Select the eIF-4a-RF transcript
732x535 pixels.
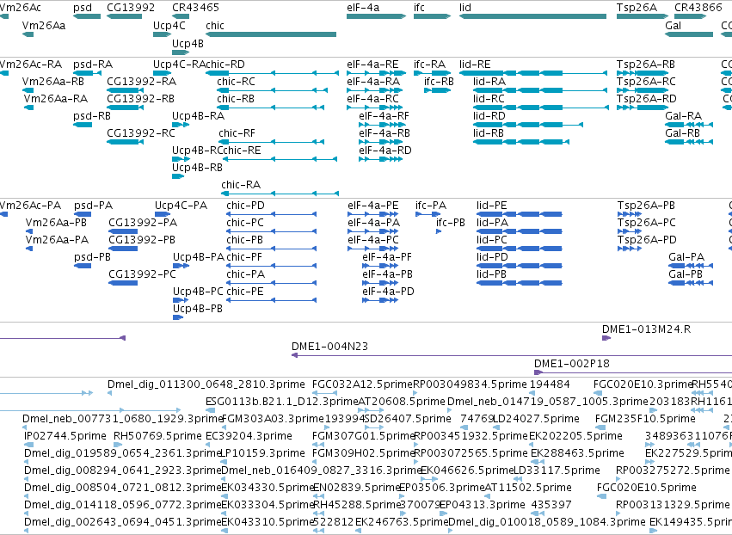[382, 125]
